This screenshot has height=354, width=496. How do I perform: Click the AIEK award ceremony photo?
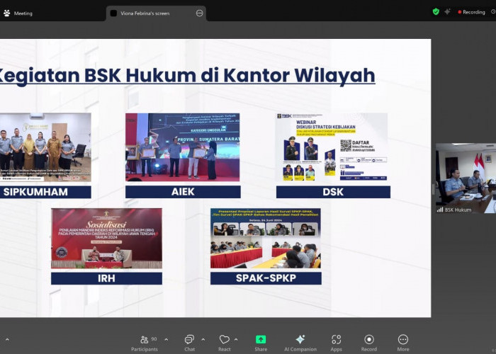(183, 147)
